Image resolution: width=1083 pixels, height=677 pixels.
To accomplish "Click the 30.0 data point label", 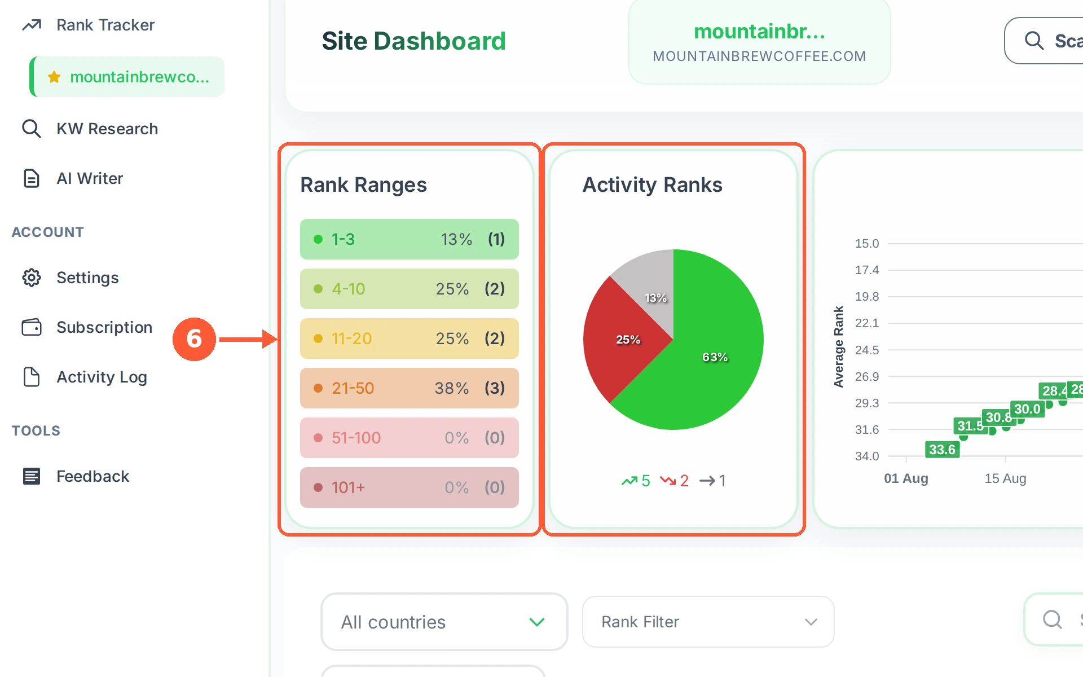I will (x=1027, y=409).
